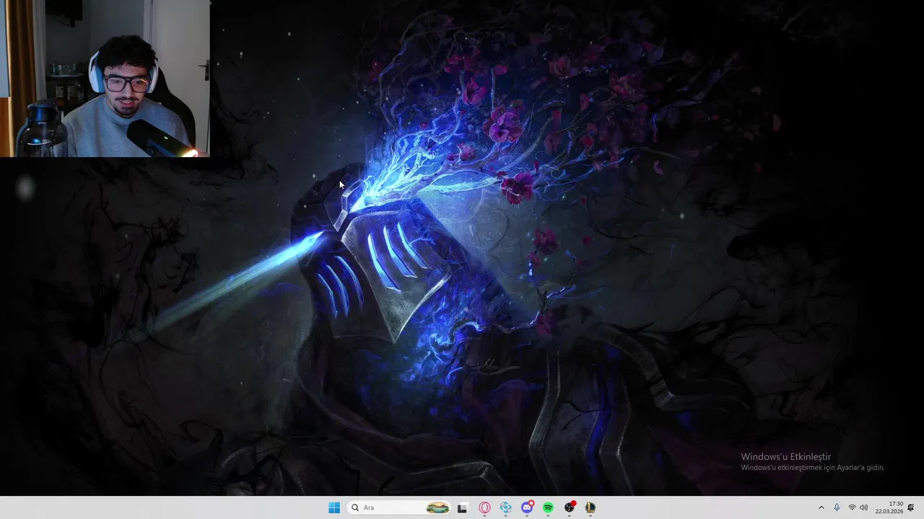The image size is (924, 519).
Task: Click the microphone tray icon
Action: pyautogui.click(x=837, y=507)
